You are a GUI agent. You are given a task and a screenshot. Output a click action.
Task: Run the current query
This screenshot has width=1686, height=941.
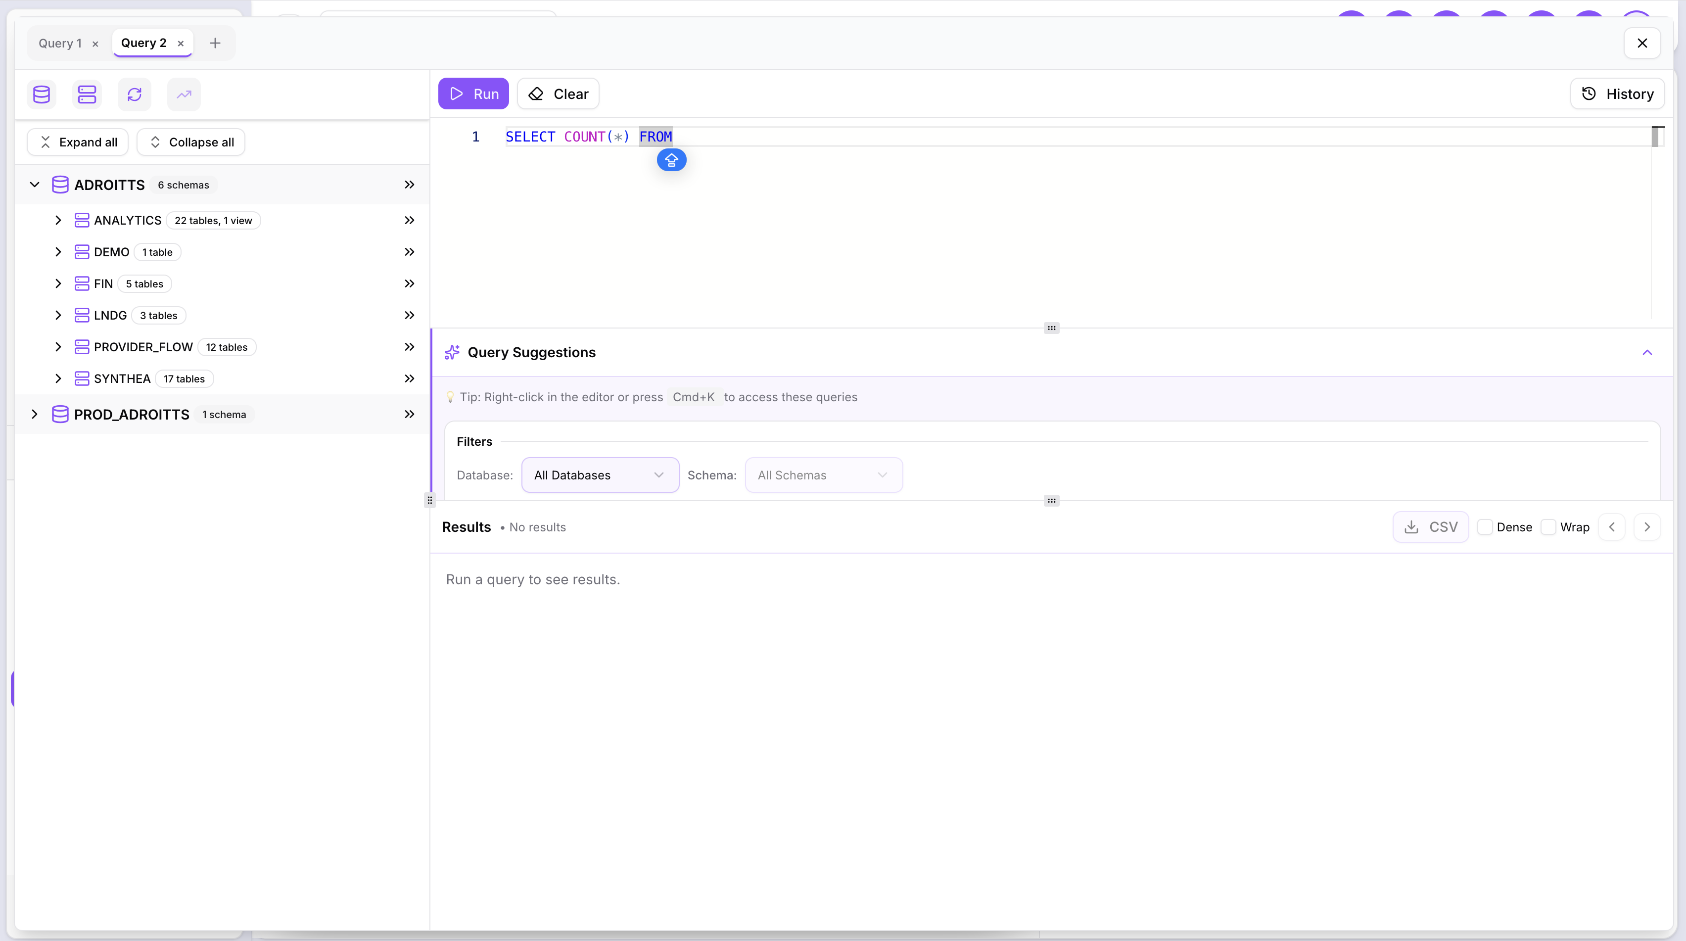coord(473,94)
